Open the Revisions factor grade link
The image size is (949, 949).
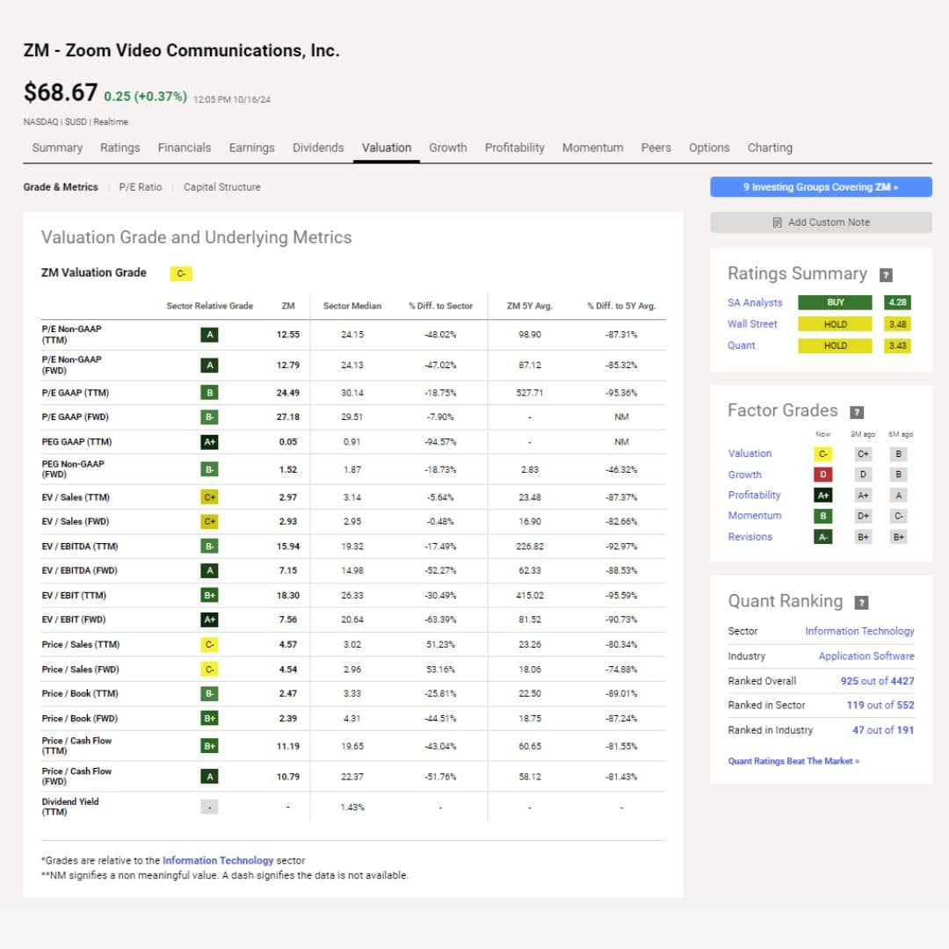(750, 537)
